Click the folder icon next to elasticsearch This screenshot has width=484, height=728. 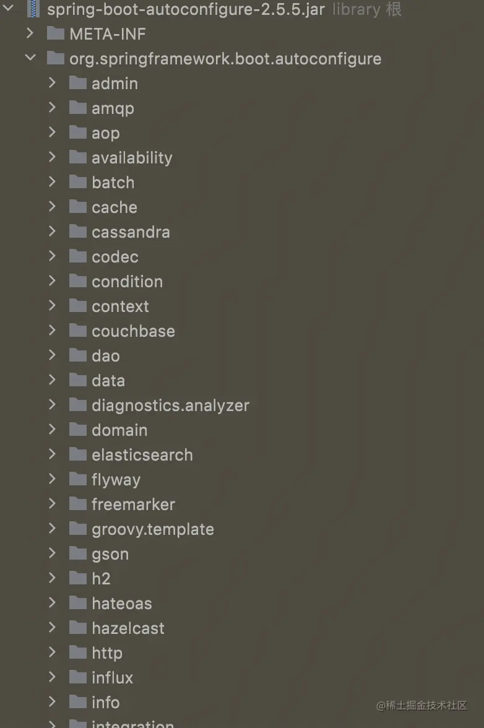tap(78, 454)
